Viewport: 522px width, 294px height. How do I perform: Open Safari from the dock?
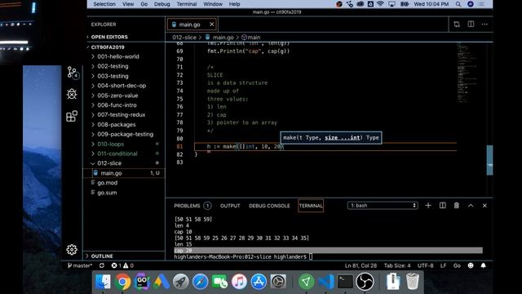tap(200, 282)
